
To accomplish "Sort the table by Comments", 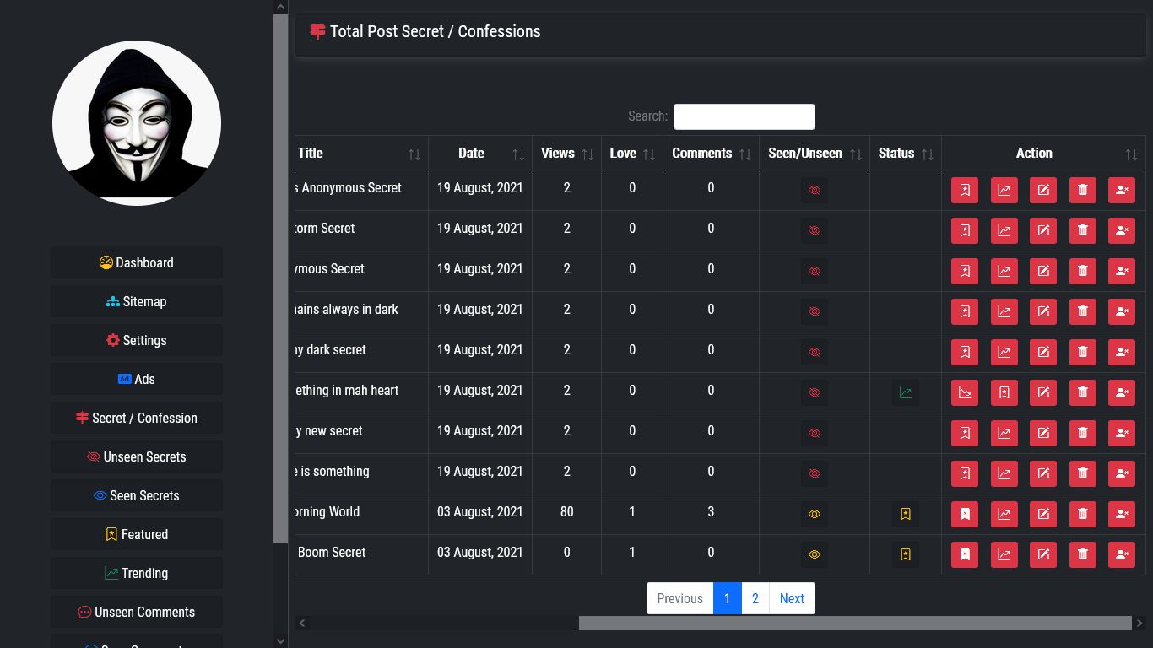I will point(701,153).
